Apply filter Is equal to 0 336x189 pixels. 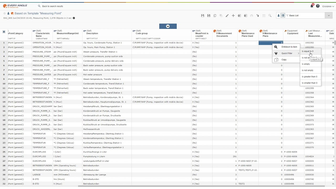click(x=311, y=51)
